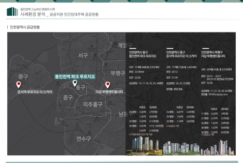This screenshot has width=243, height=168.
Task: Select the 운서역 푸르지오 더 스카이 map label
Action: point(35,92)
